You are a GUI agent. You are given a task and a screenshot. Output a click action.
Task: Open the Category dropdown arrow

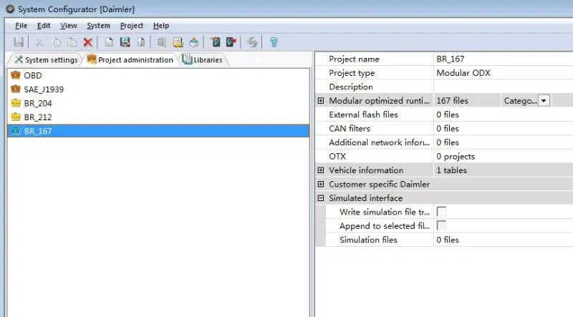click(x=544, y=101)
